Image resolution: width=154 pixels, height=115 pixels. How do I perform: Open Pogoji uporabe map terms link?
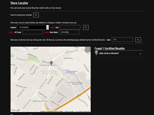pyautogui.click(x=69, y=111)
